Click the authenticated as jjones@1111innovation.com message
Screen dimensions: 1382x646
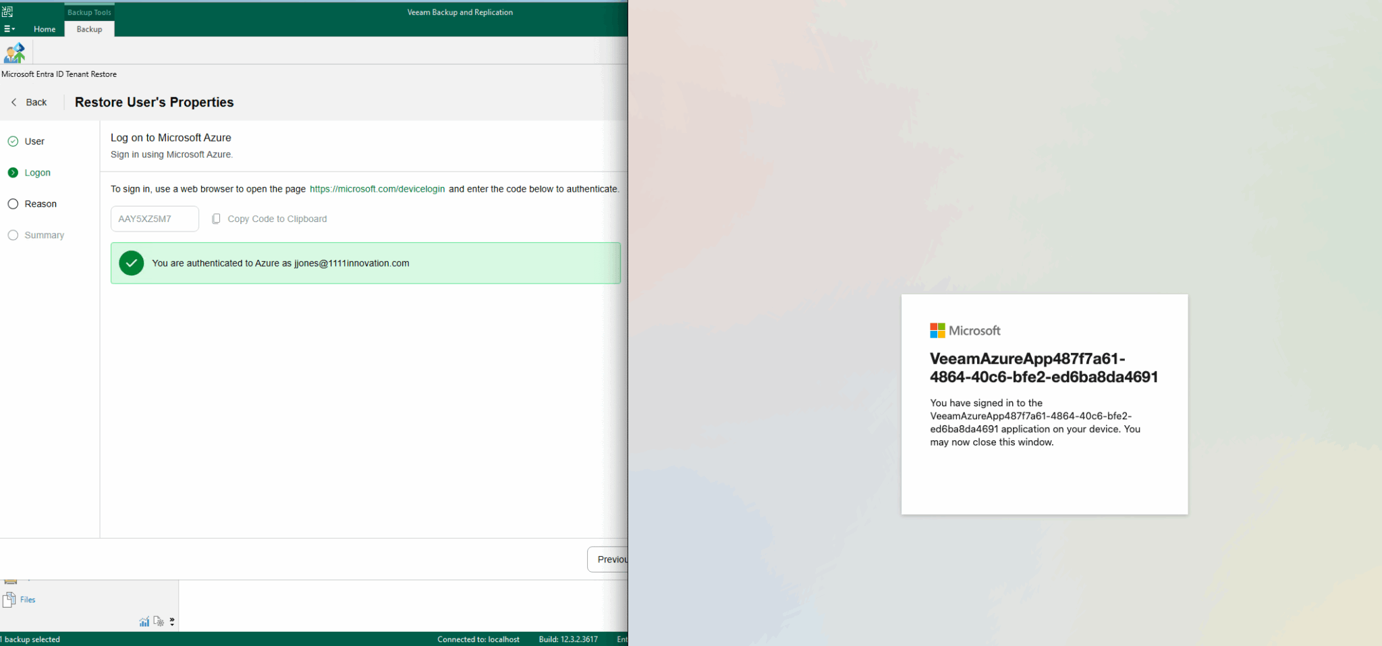281,263
